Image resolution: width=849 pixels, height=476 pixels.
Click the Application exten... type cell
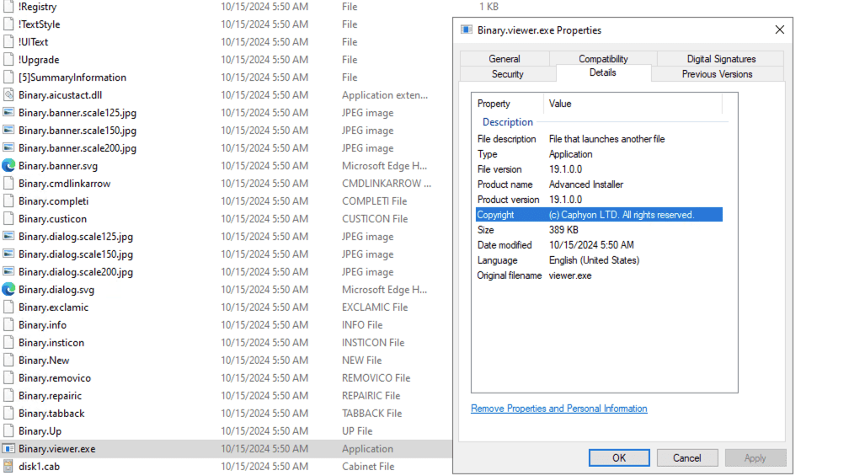(x=385, y=94)
